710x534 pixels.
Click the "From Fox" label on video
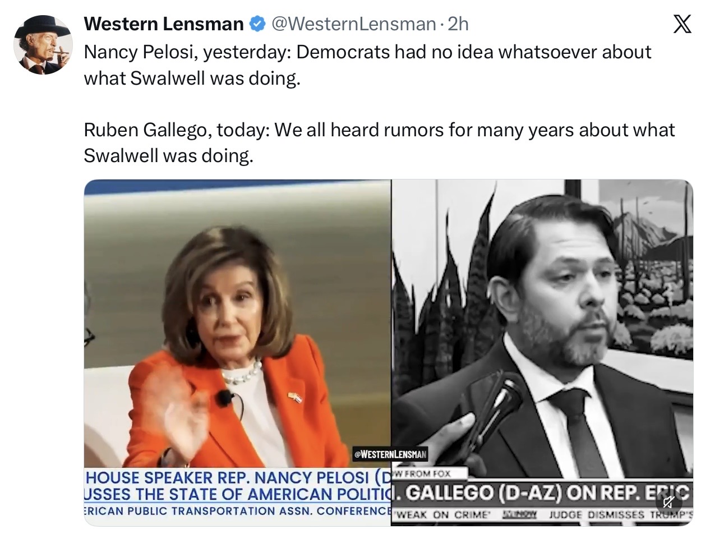click(x=423, y=474)
